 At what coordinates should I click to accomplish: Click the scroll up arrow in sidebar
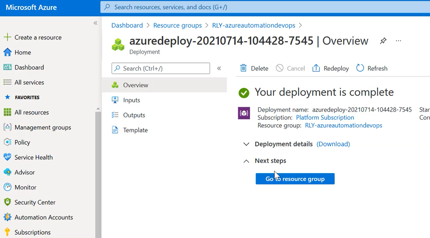point(98,109)
